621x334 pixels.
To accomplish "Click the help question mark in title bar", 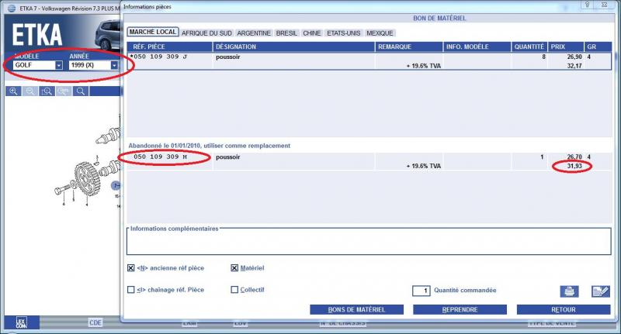I will tap(588, 5).
